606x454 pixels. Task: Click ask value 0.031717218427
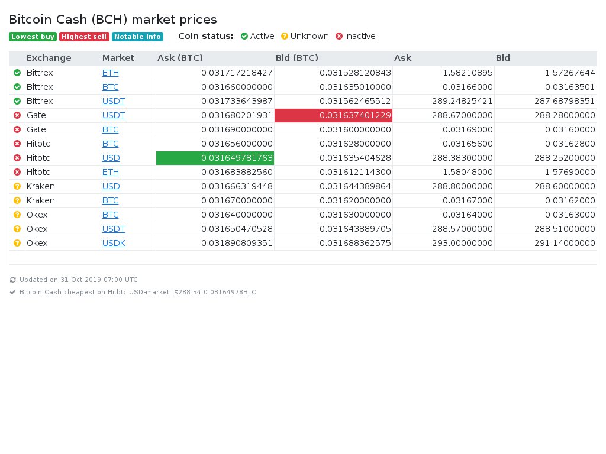coord(237,73)
